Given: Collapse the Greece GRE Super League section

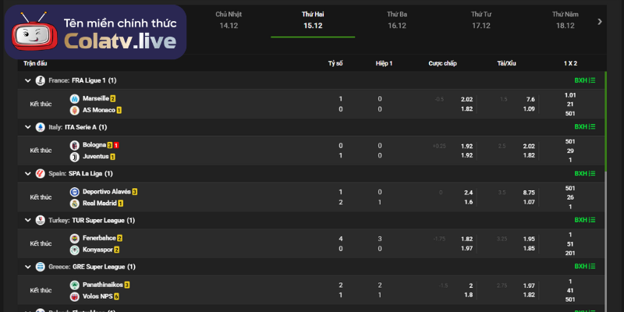Looking at the screenshot, I should pyautogui.click(x=28, y=267).
